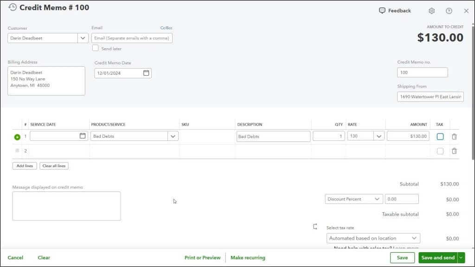Click the Shipping From address field
This screenshot has width=475, height=267.
coord(430,96)
